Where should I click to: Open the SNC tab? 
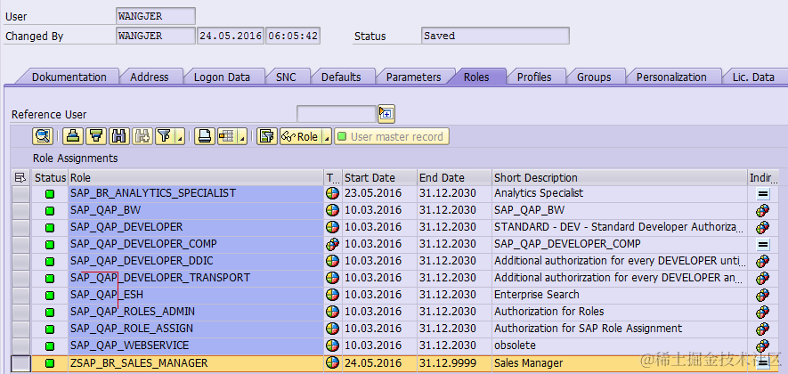(286, 77)
